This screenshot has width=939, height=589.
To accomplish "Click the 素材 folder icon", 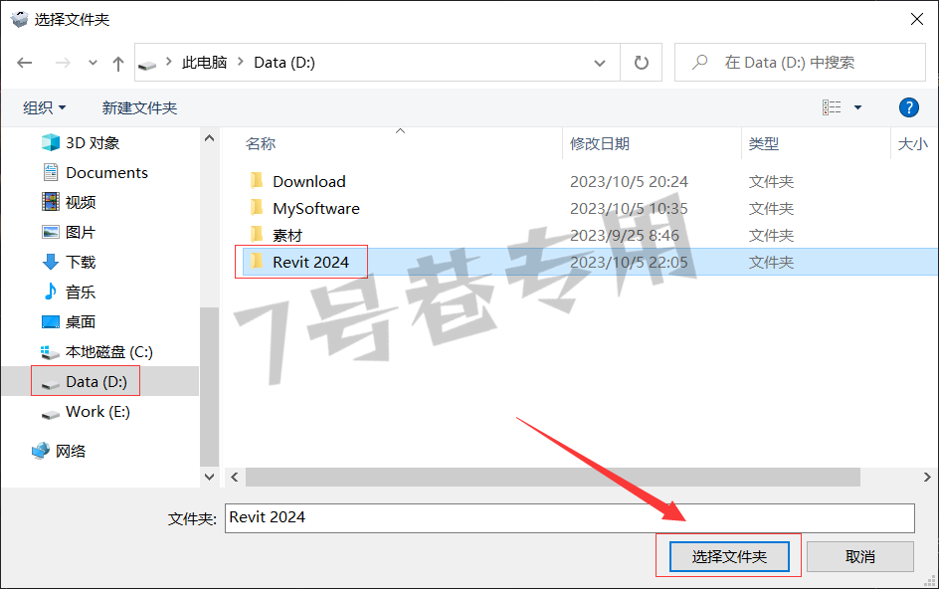I will point(257,234).
